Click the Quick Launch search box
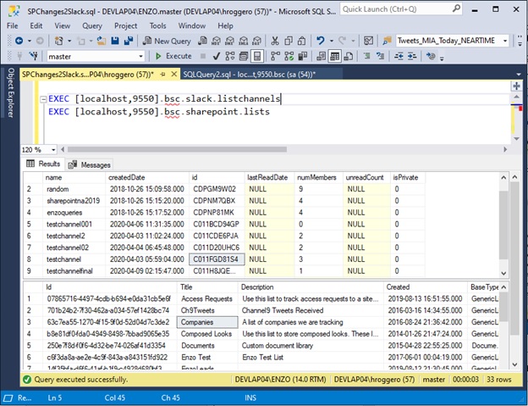Screen dimensions: 528x406 401,9
